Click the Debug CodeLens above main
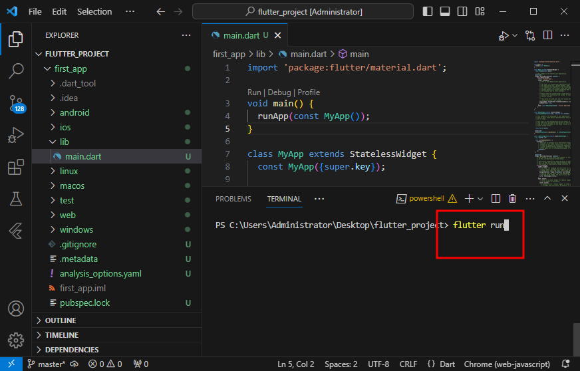 (279, 92)
